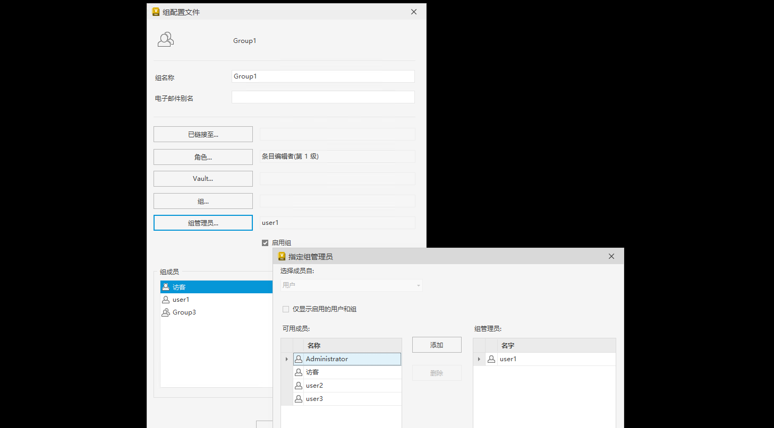Click the 删除 button
The width and height of the screenshot is (774, 428).
tap(437, 373)
